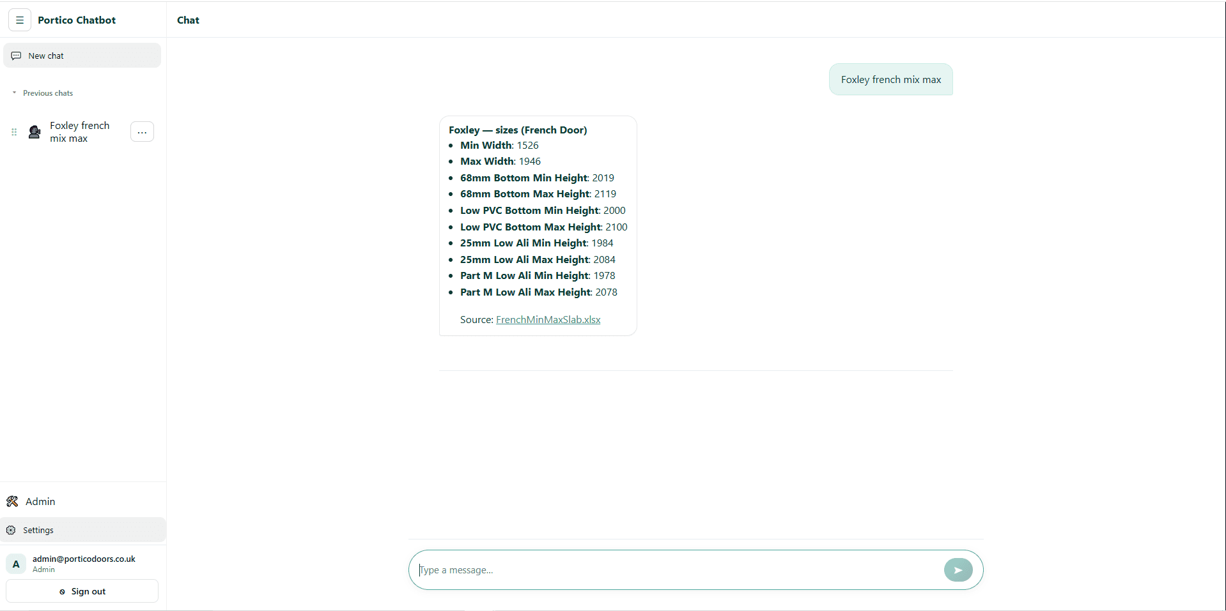Switch to the Chat tab
This screenshot has width=1226, height=611.
[188, 20]
